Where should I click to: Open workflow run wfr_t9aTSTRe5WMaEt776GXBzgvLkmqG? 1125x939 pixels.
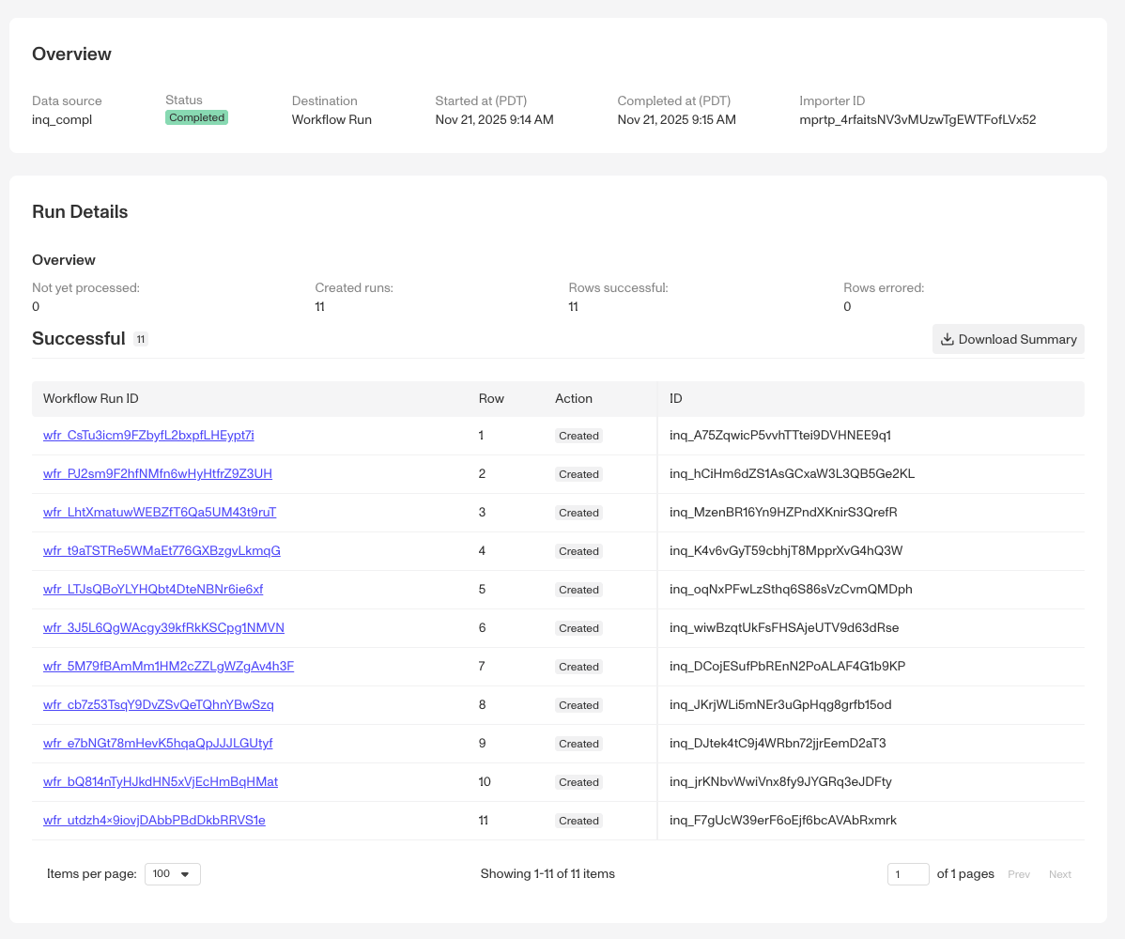(x=162, y=551)
